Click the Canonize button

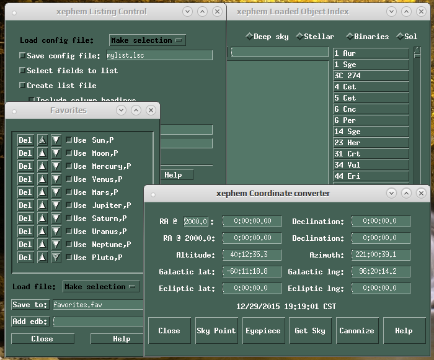(x=357, y=331)
